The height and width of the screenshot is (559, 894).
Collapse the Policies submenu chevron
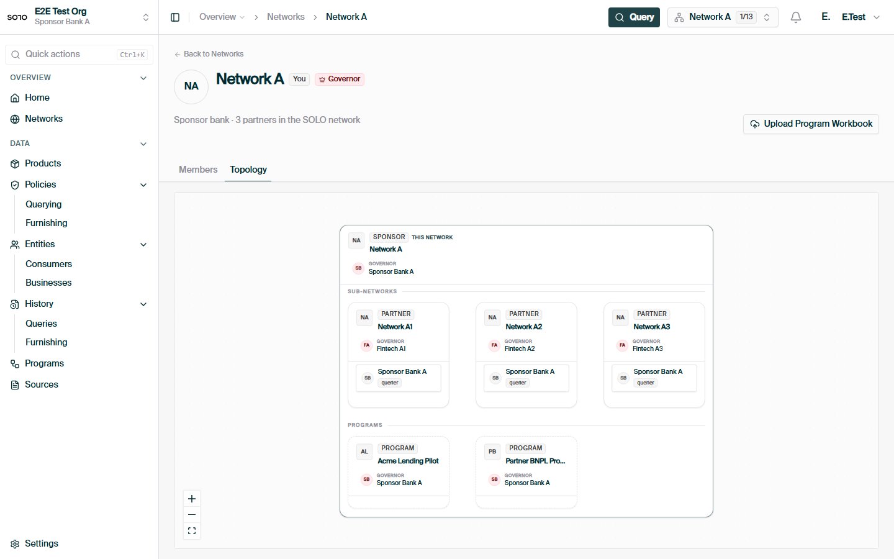tap(143, 185)
